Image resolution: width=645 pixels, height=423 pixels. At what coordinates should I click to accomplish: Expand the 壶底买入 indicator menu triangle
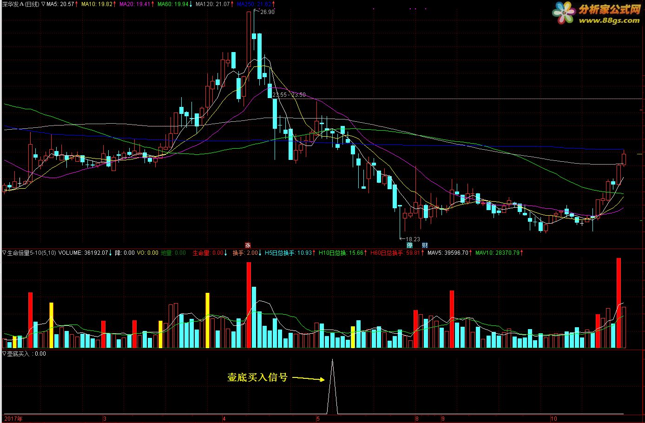pos(4,354)
